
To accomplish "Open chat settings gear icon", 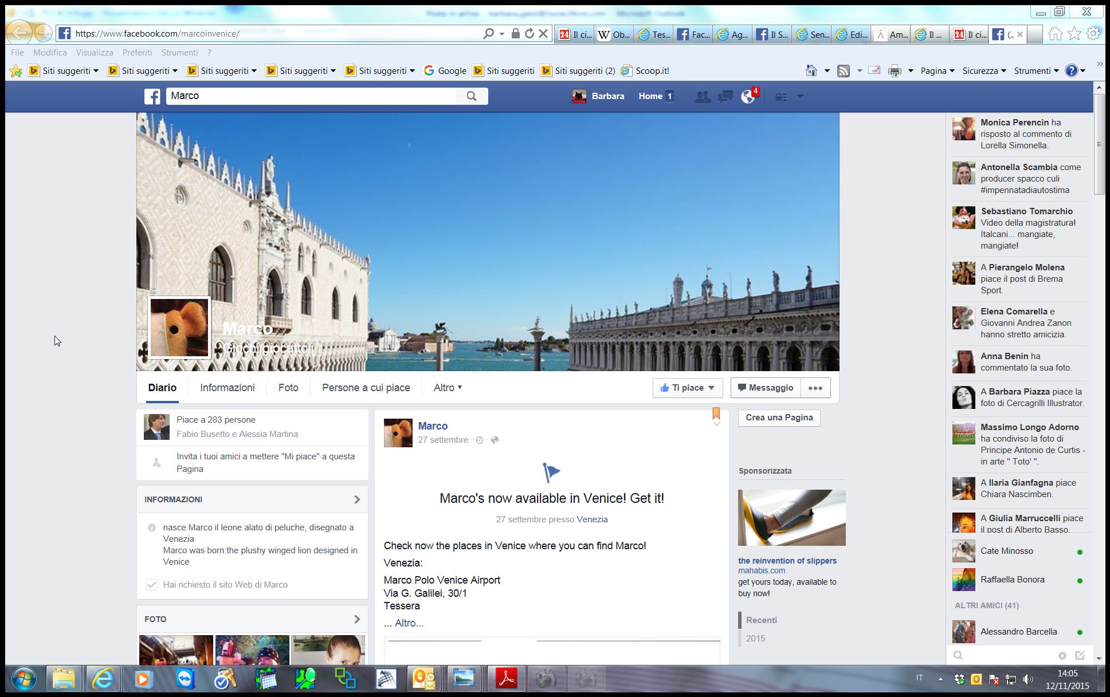I will (1062, 655).
